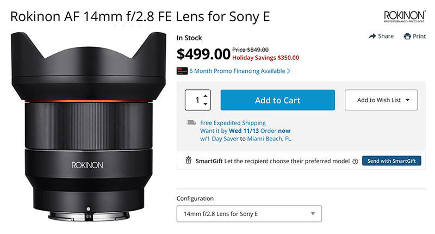The width and height of the screenshot is (435, 234).
Task: Open the Configuration dropdown for lens mount
Action: tap(249, 214)
